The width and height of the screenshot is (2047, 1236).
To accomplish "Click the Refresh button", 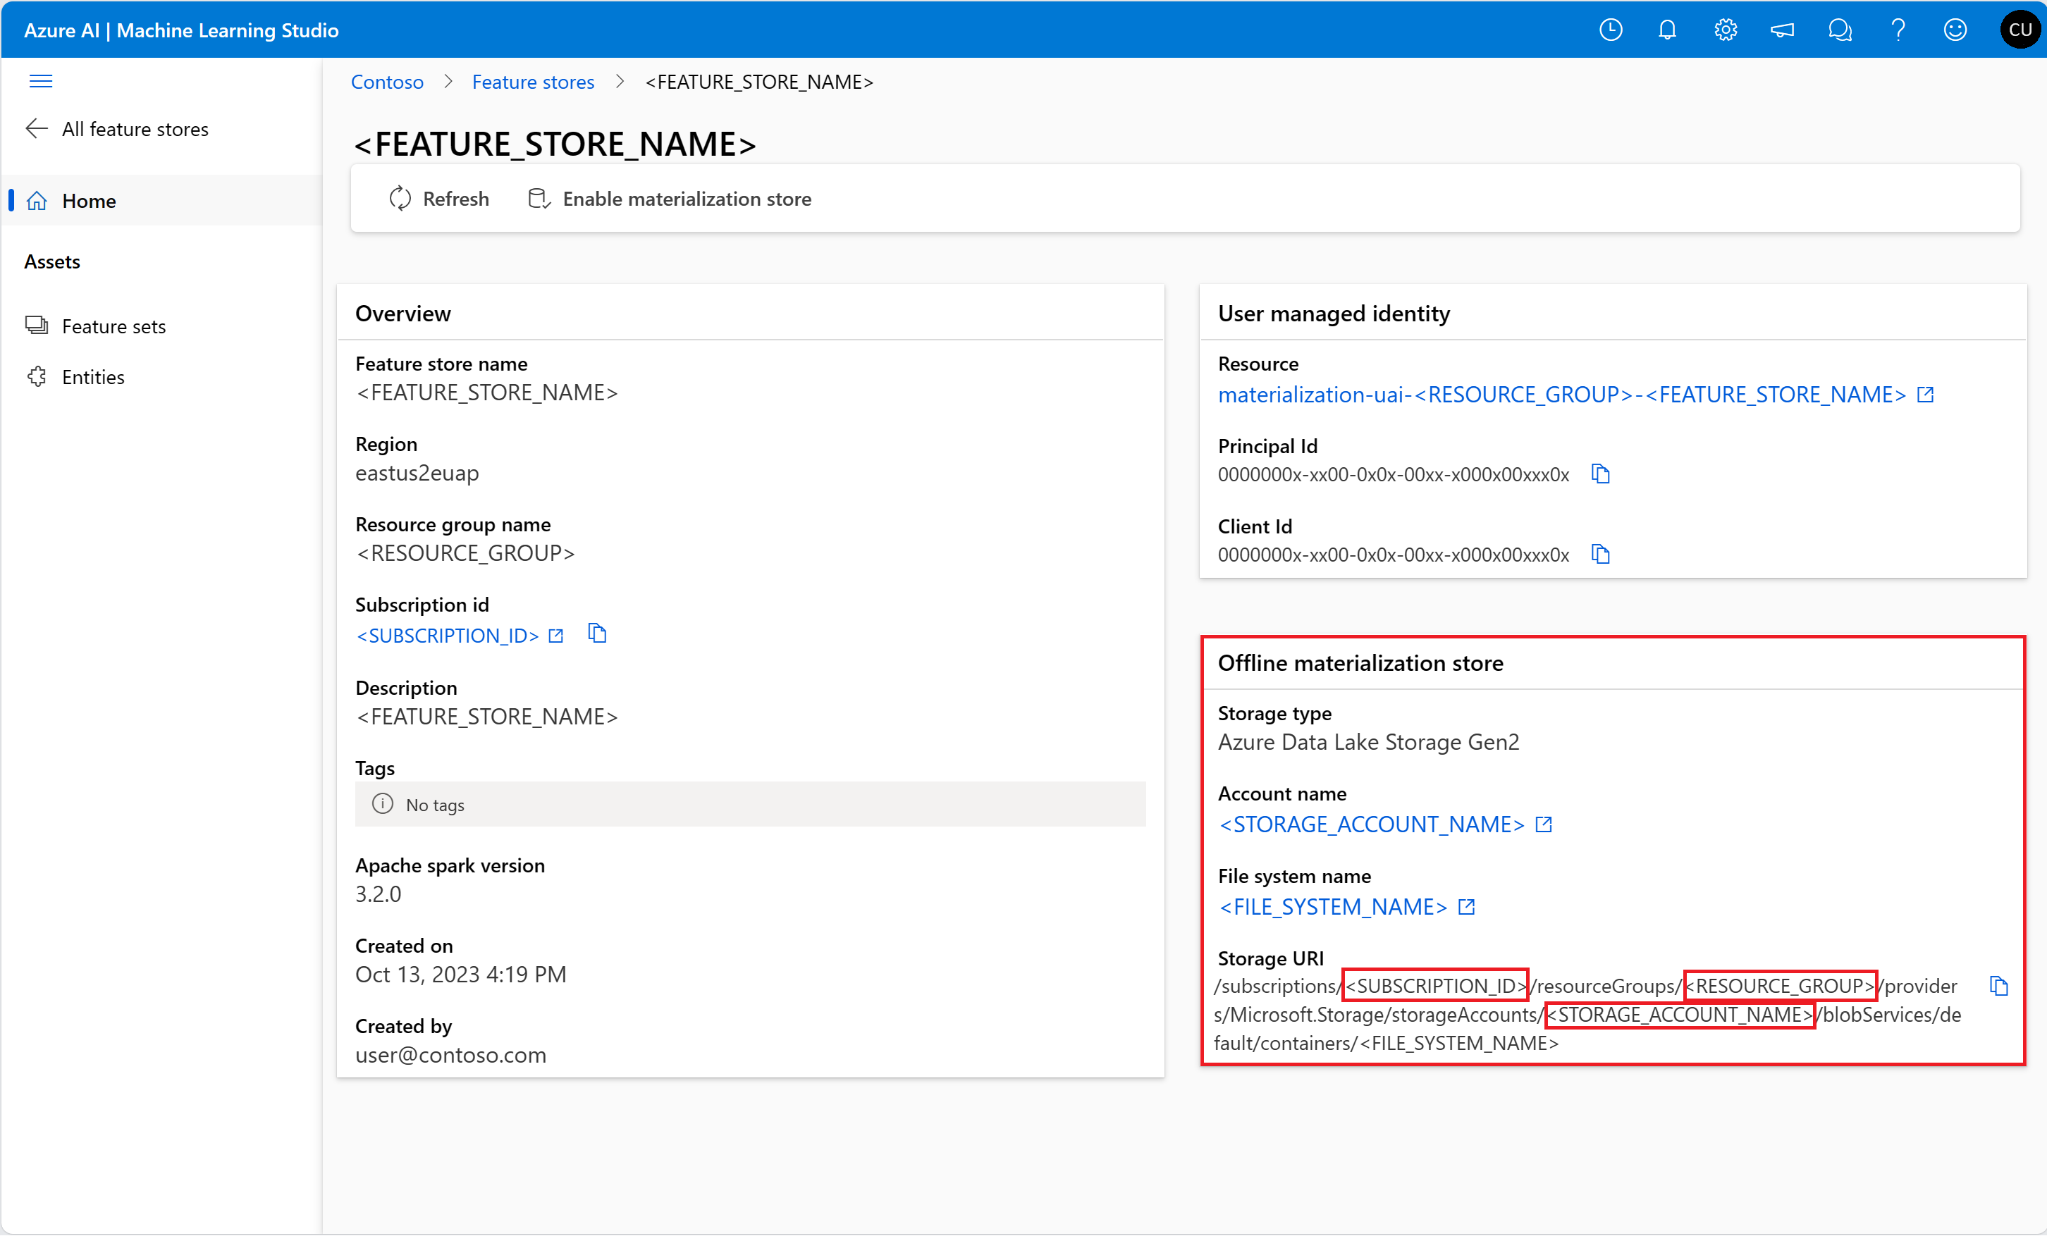I will click(x=439, y=199).
